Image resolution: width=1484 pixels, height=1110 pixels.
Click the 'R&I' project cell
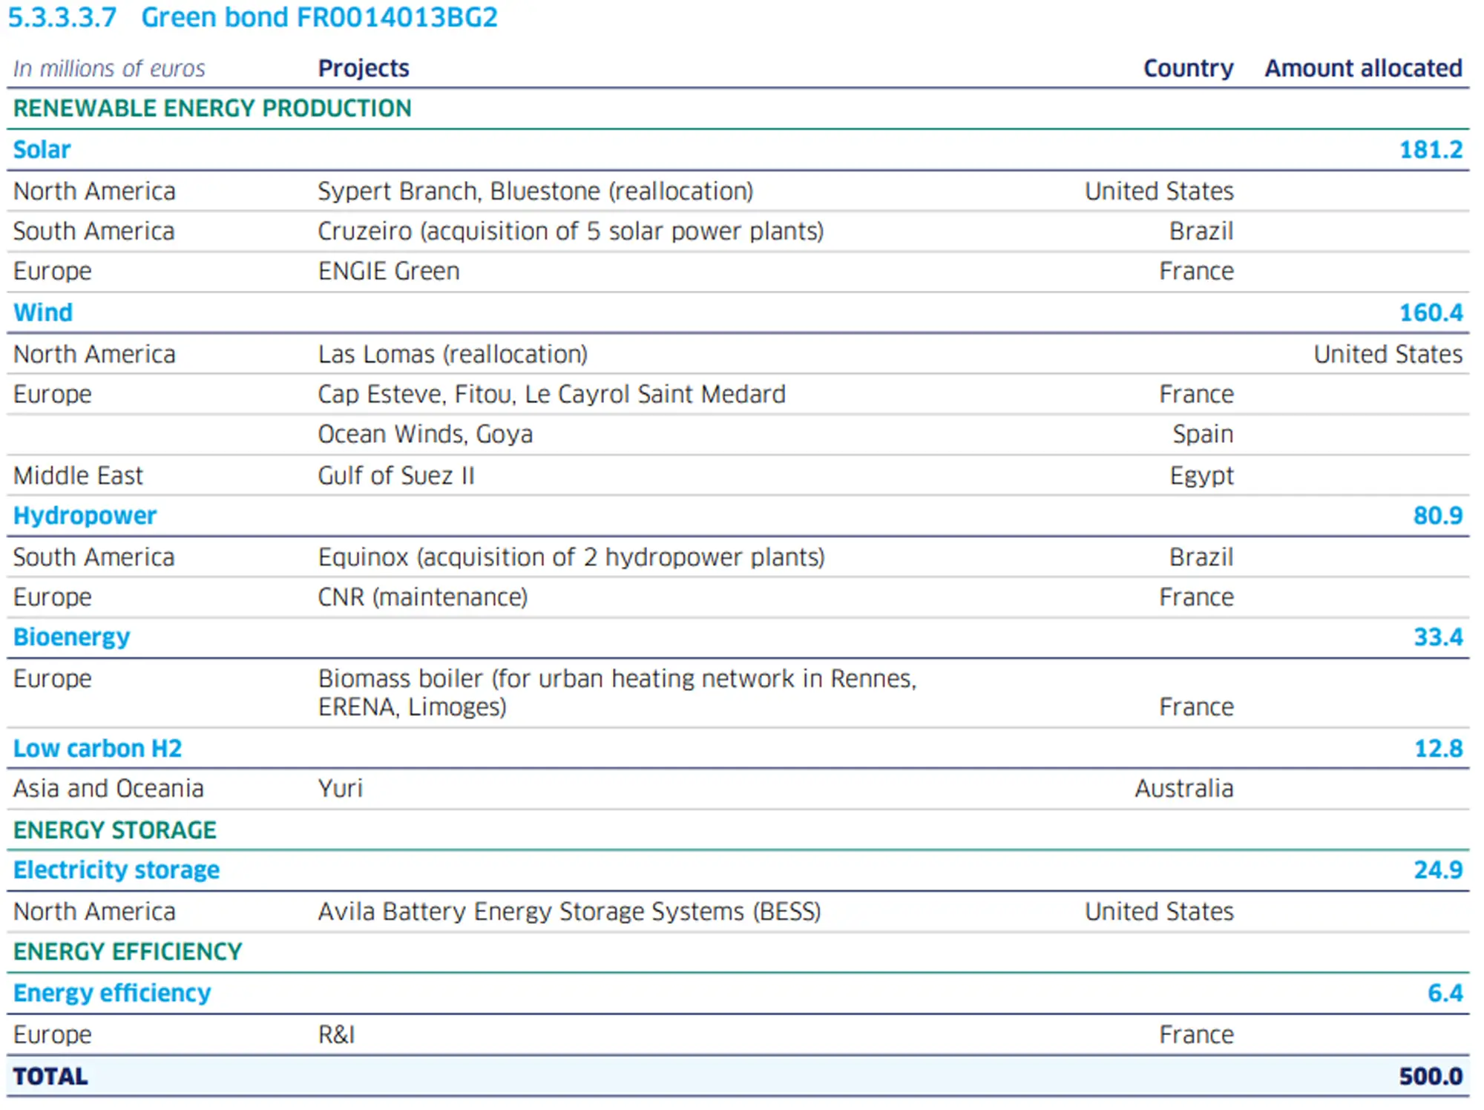tap(337, 1035)
